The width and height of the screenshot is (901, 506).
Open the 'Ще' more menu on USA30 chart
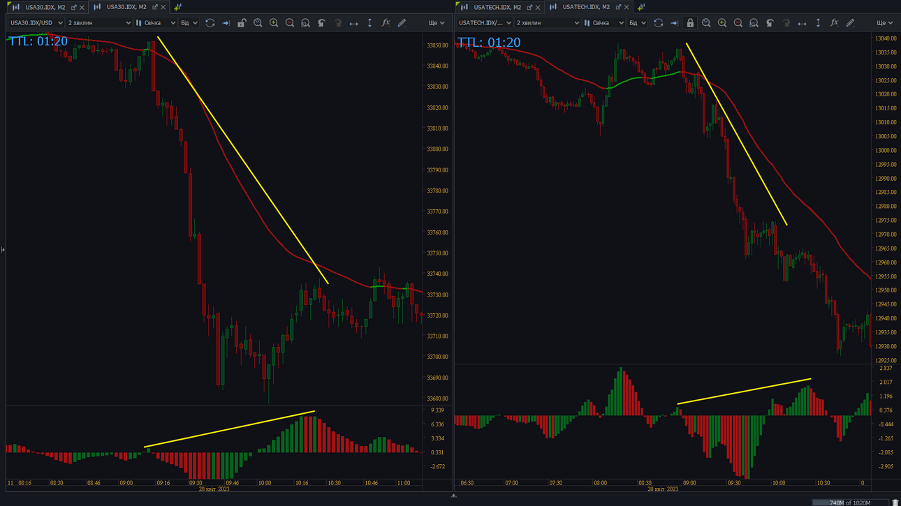[x=436, y=23]
